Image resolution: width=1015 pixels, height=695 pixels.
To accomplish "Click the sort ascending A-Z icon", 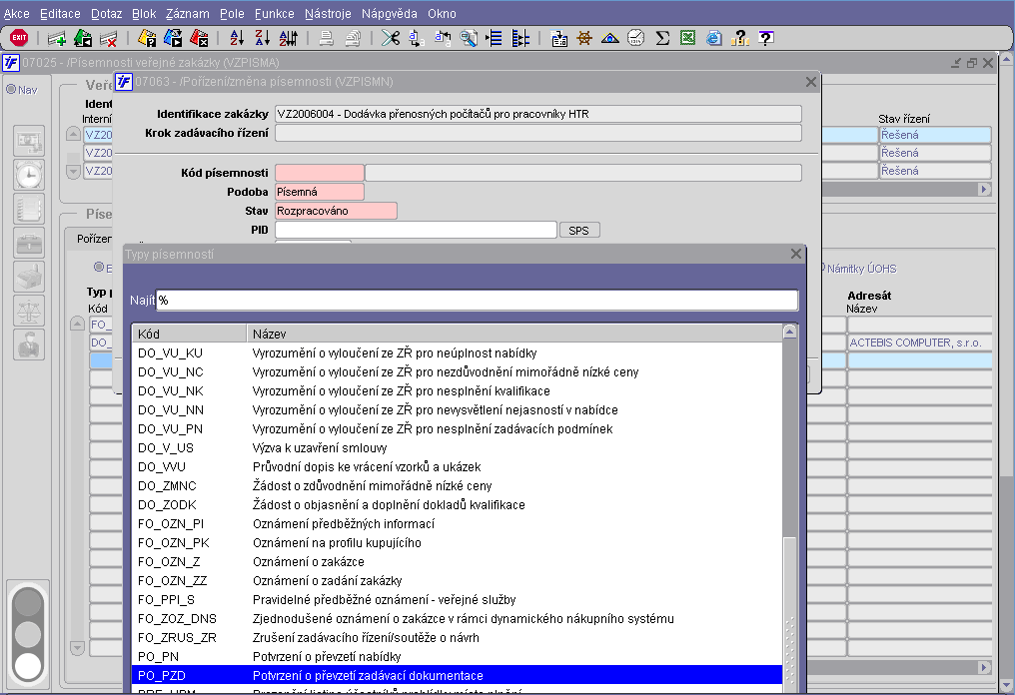I will (x=237, y=38).
